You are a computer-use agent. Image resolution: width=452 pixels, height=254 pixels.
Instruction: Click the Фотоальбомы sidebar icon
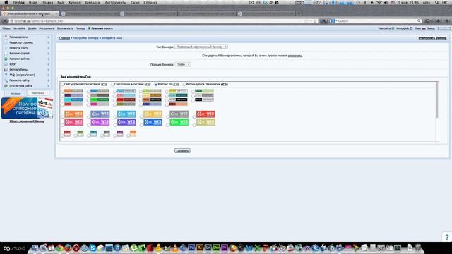[6, 69]
